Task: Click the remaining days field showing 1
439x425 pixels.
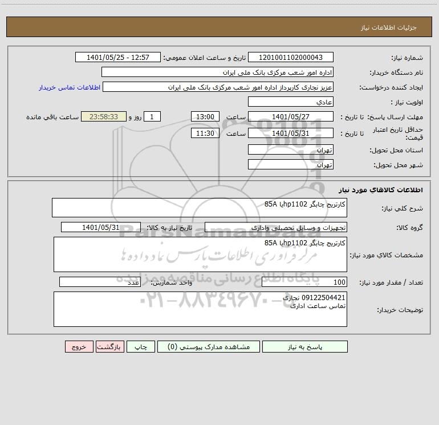Action: tap(152, 116)
